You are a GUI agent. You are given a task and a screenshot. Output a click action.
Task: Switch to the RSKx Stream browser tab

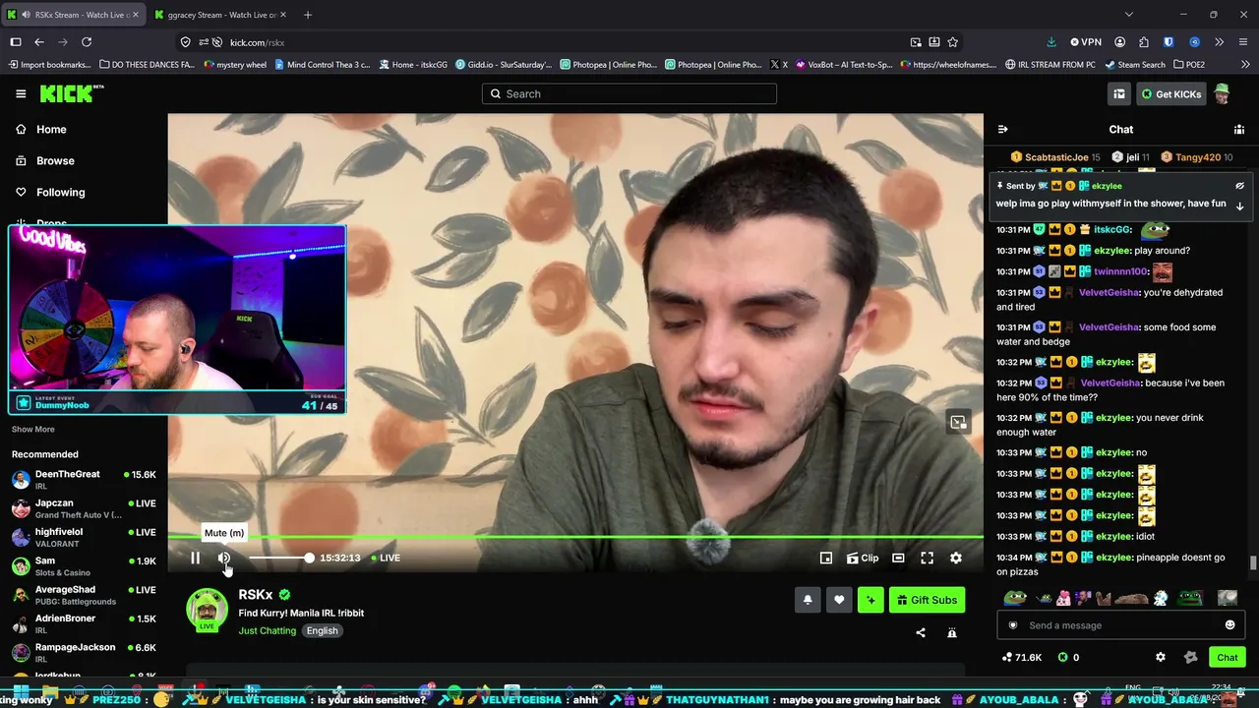[74, 15]
